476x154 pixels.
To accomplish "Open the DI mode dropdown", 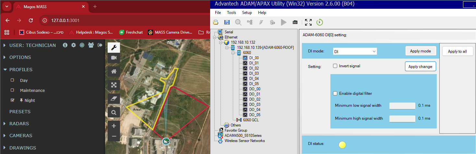I will tap(355, 51).
